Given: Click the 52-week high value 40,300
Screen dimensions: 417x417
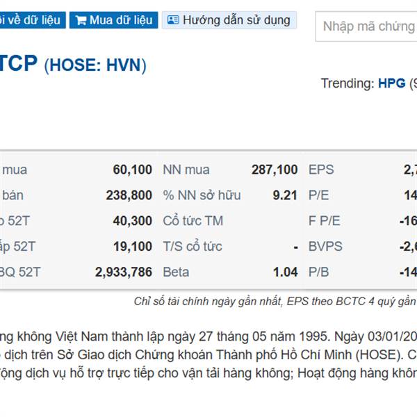Looking at the screenshot, I should tap(133, 221).
